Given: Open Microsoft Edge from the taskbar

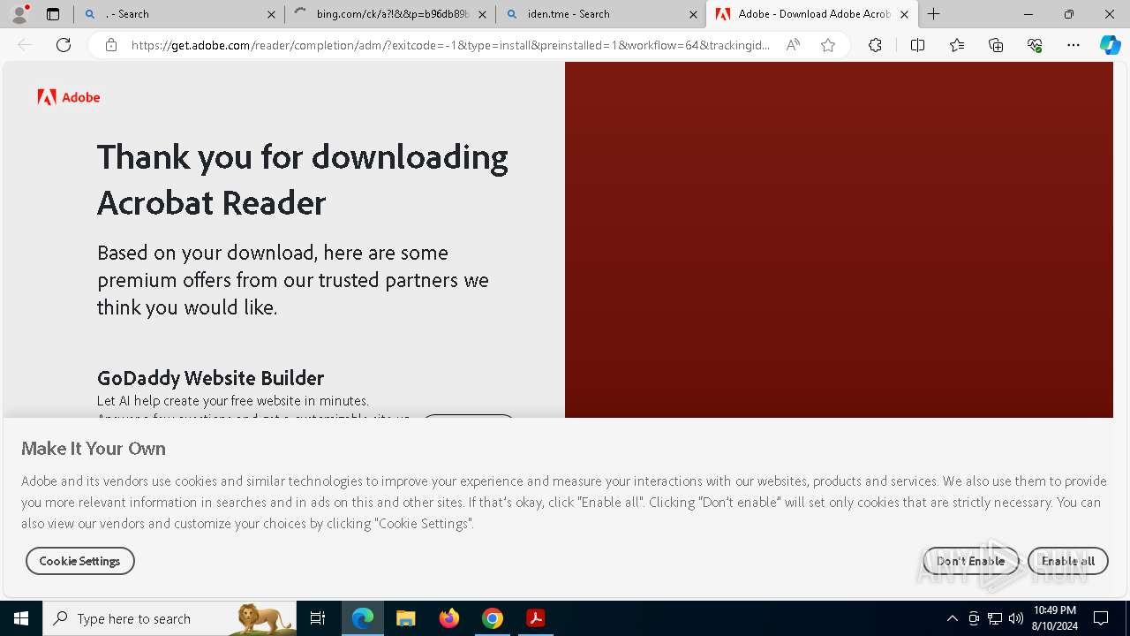Looking at the screenshot, I should point(363,618).
